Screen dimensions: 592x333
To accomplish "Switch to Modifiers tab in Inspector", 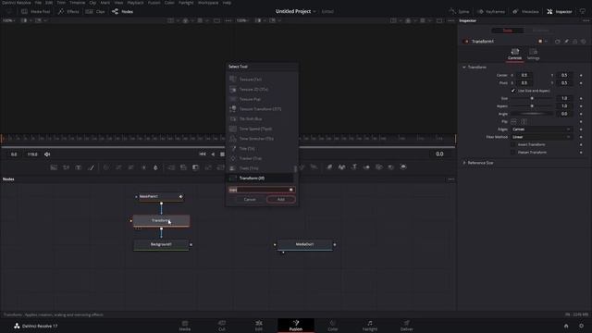I will (540, 31).
